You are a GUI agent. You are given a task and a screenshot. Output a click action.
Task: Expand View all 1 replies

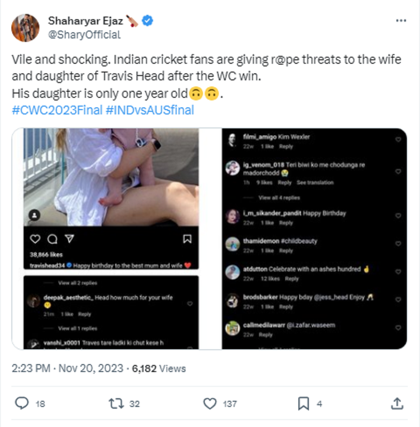coord(78,328)
